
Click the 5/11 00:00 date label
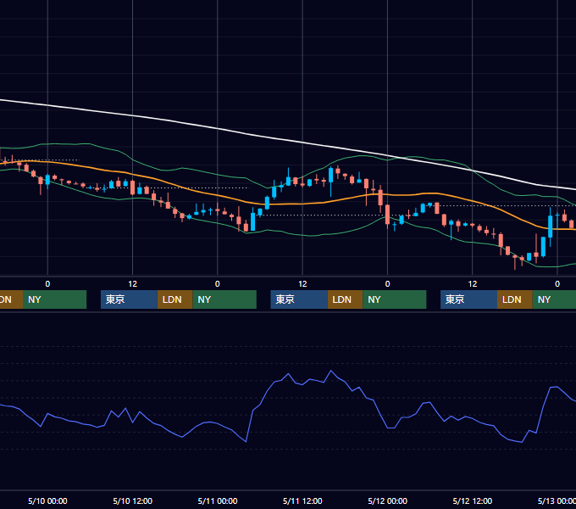point(218,501)
